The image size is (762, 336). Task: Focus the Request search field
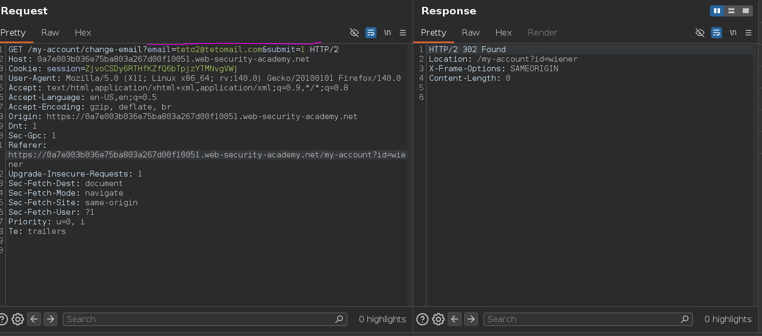205,319
